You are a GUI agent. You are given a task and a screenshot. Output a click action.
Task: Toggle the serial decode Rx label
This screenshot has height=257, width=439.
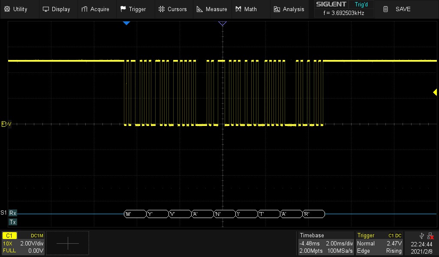pyautogui.click(x=13, y=213)
